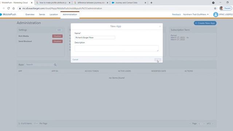The height and width of the screenshot is (131, 233).
Task: Click the Paused profile button
Action: pyautogui.click(x=225, y=8)
